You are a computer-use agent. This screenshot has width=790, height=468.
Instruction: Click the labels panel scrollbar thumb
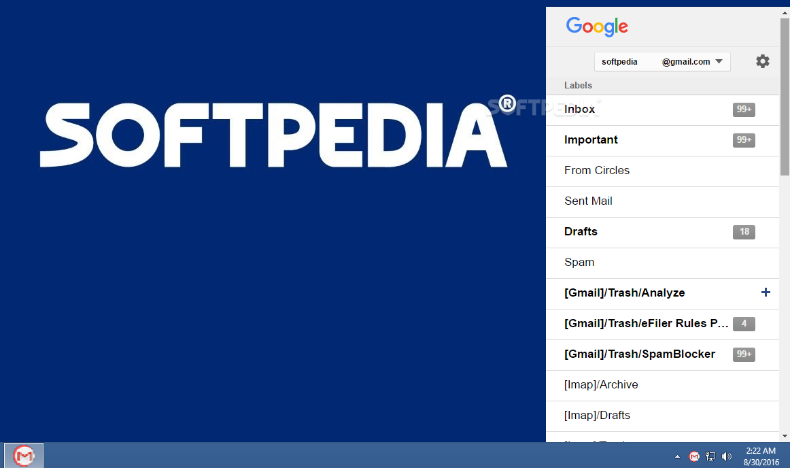click(785, 97)
